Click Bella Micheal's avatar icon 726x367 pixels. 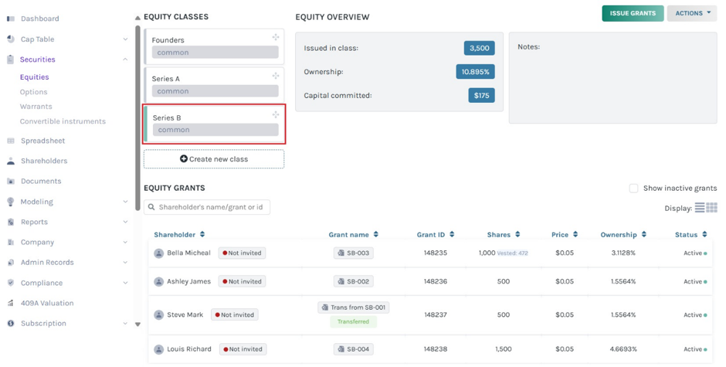coord(159,253)
